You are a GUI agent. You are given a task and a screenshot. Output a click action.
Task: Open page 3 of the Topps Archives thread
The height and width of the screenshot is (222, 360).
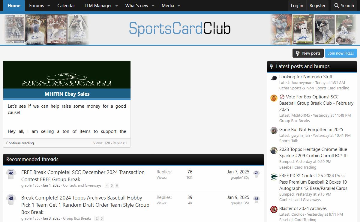[102, 218]
